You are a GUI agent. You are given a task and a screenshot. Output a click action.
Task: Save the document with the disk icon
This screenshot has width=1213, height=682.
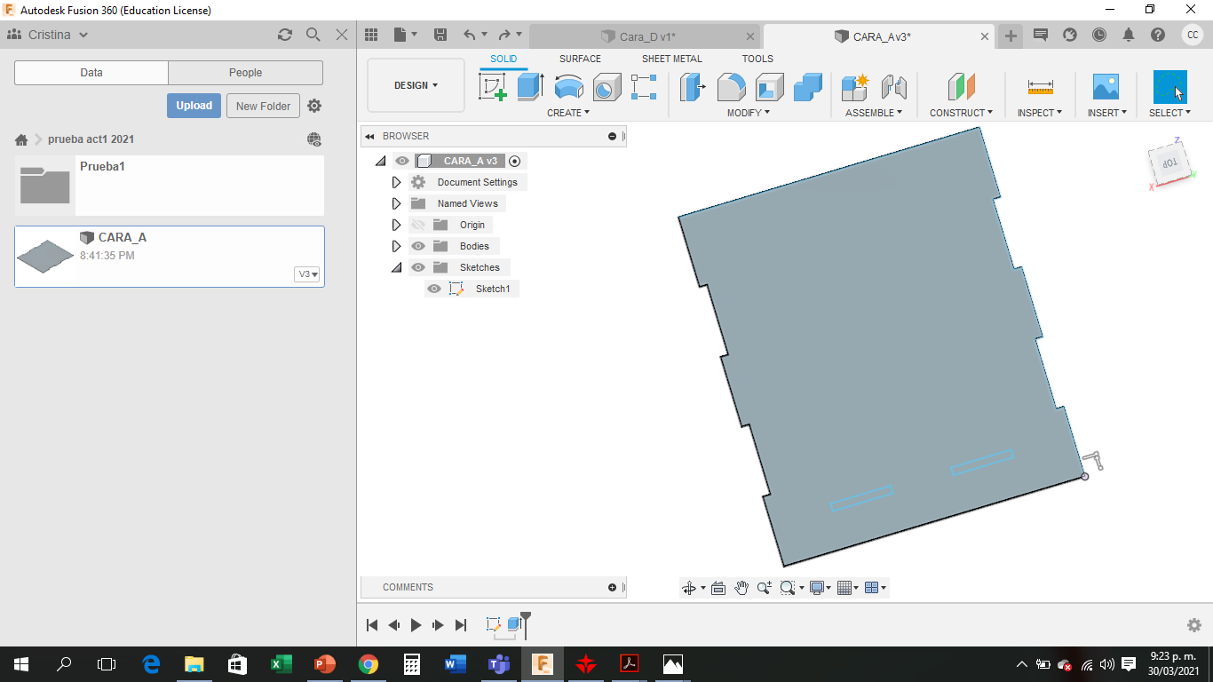[x=440, y=35]
